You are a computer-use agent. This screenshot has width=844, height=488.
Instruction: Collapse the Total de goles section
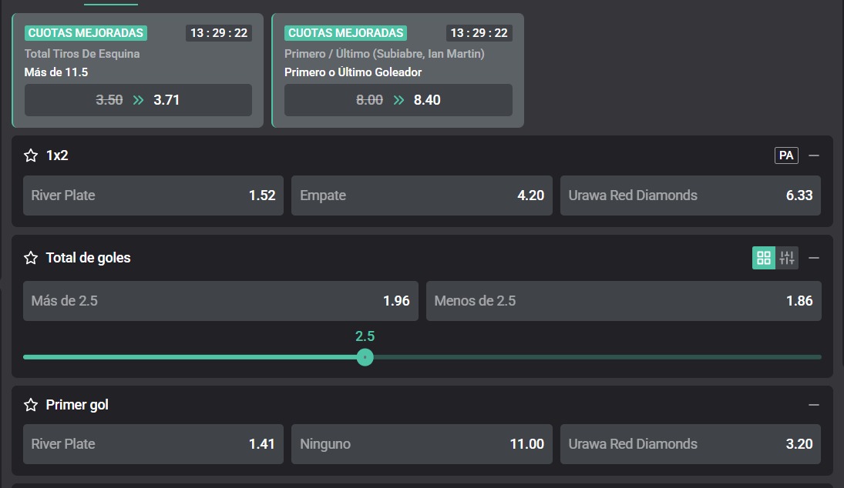[x=814, y=258]
